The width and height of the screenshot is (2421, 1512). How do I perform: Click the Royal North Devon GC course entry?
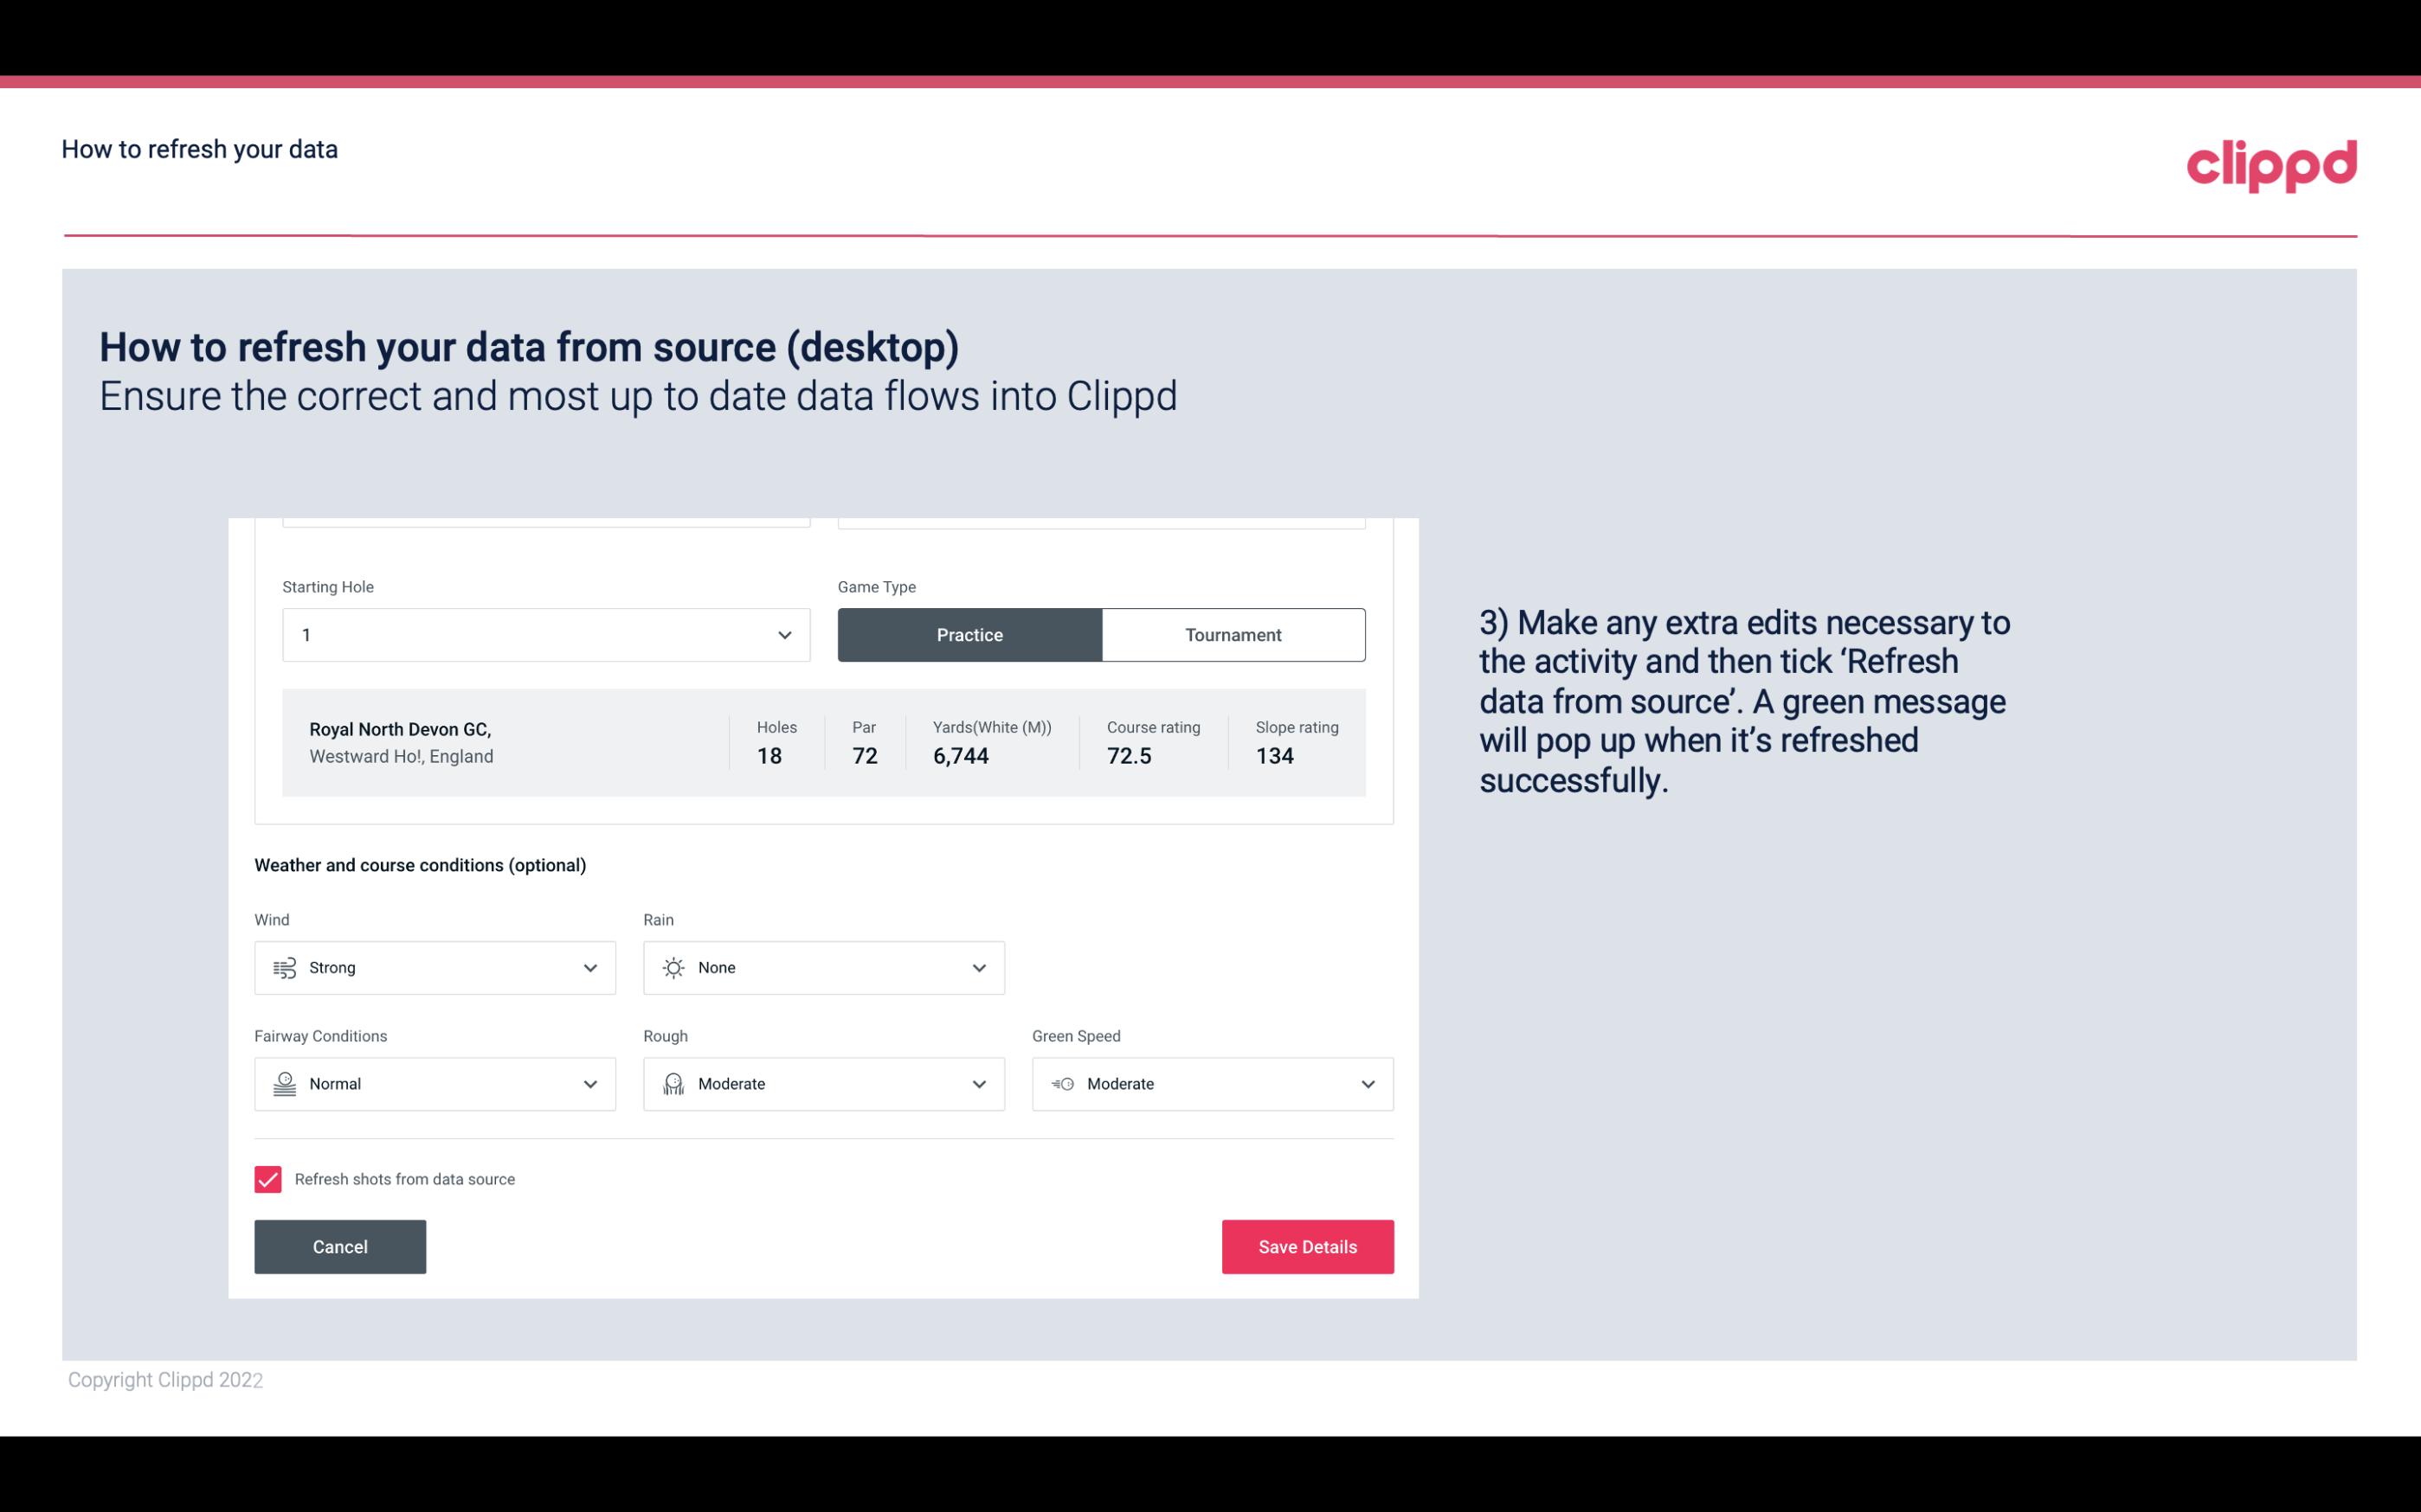point(822,742)
